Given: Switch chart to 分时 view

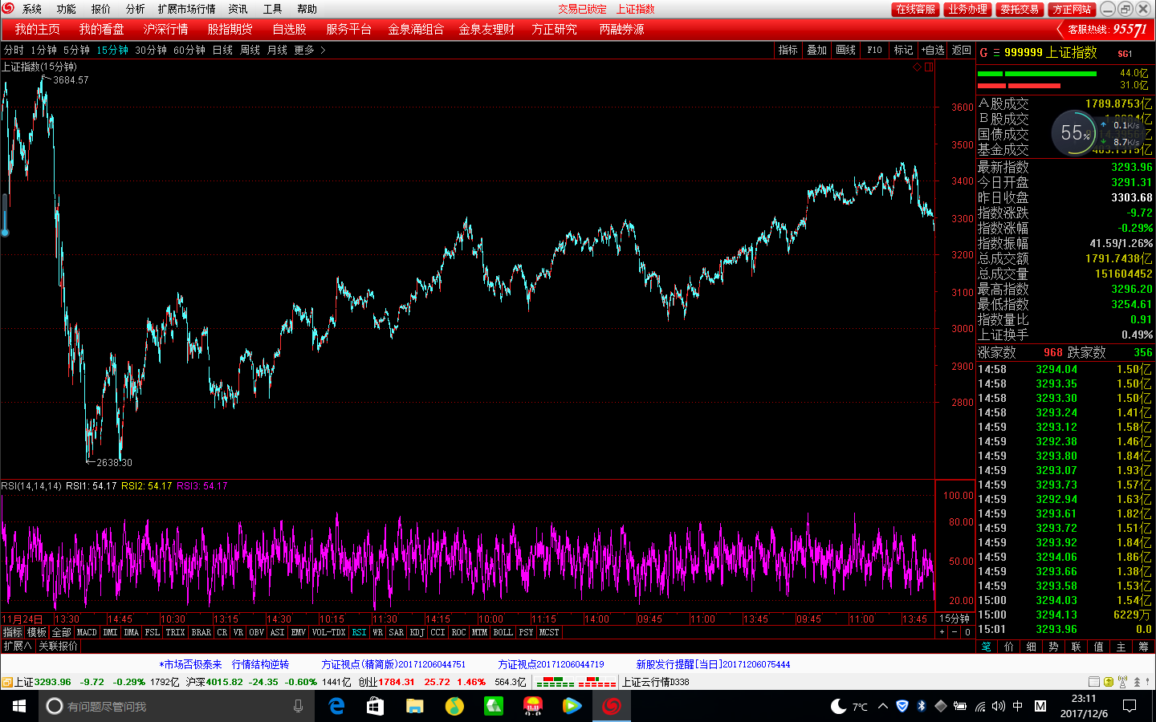Looking at the screenshot, I should pos(14,50).
